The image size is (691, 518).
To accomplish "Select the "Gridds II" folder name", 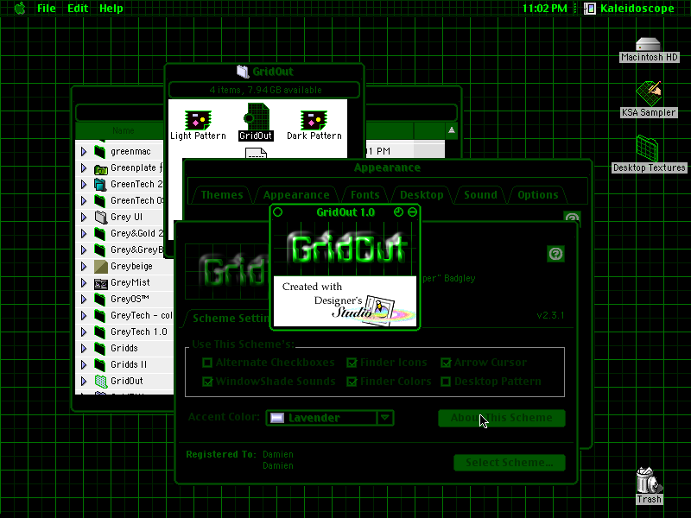I will (129, 364).
